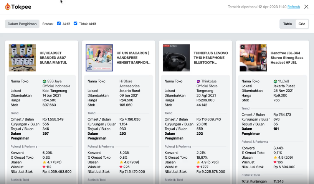The height and width of the screenshot is (184, 314).
Task: Click the star icon beside 4,7 (373)
Action: (x=44, y=162)
